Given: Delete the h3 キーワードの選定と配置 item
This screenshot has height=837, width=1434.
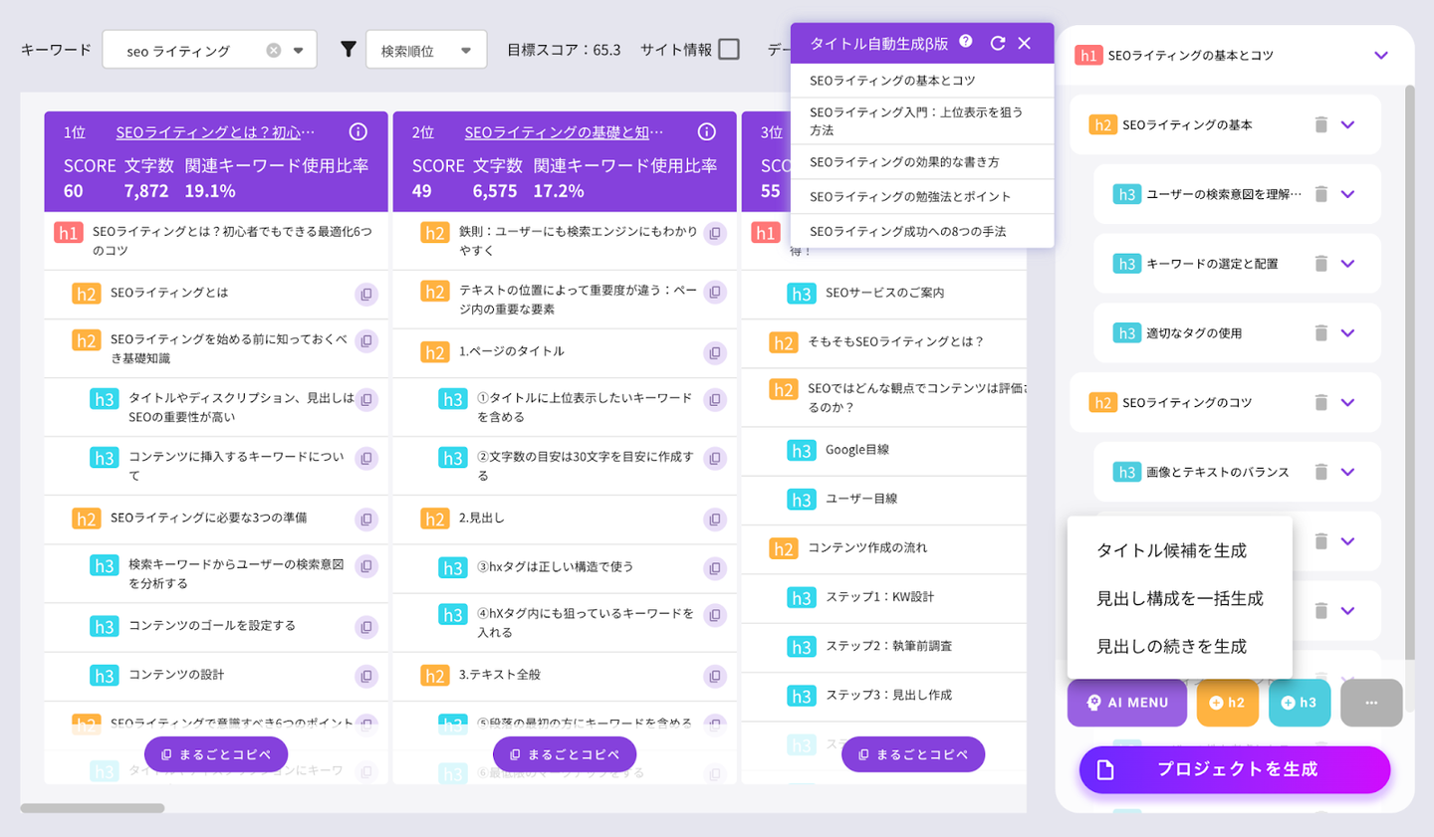Looking at the screenshot, I should 1320,264.
